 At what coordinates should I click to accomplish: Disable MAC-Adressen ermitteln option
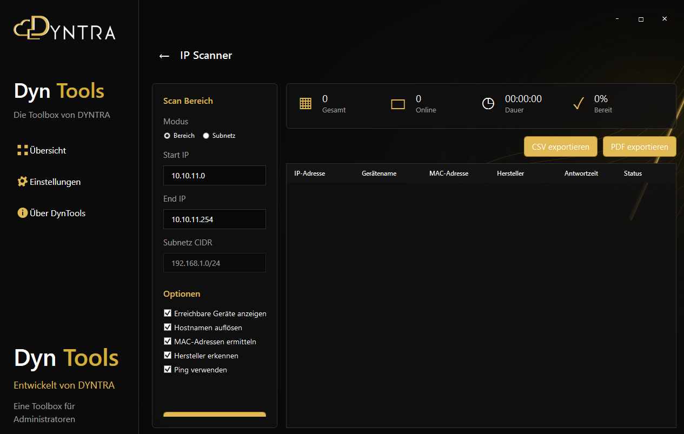[x=167, y=342]
